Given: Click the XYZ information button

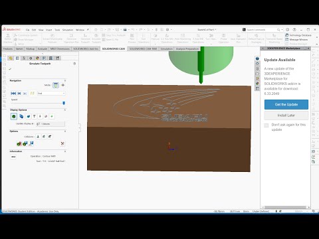Looking at the screenshot, I should pos(13,157).
